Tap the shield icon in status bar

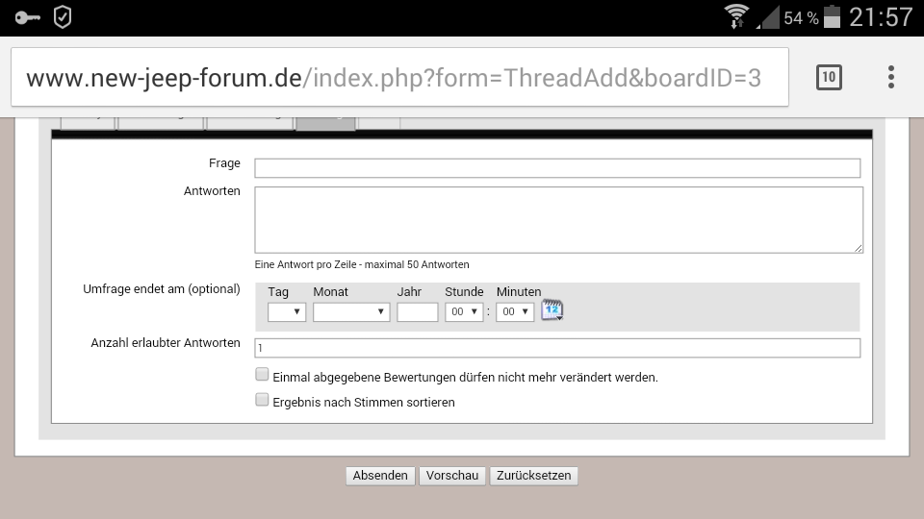pyautogui.click(x=62, y=17)
